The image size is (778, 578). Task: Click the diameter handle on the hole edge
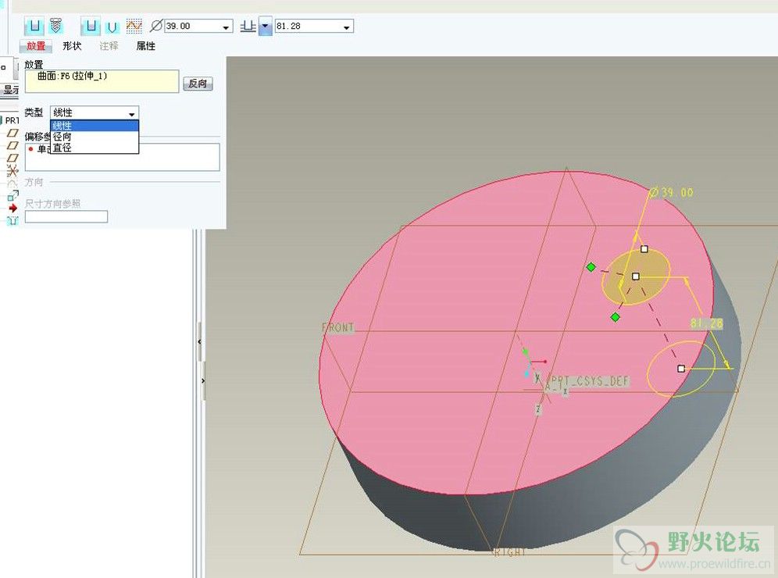pos(644,249)
